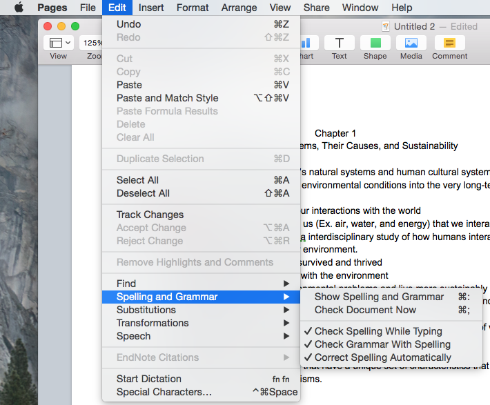Choose Start Dictation
This screenshot has width=490, height=405.
point(201,379)
